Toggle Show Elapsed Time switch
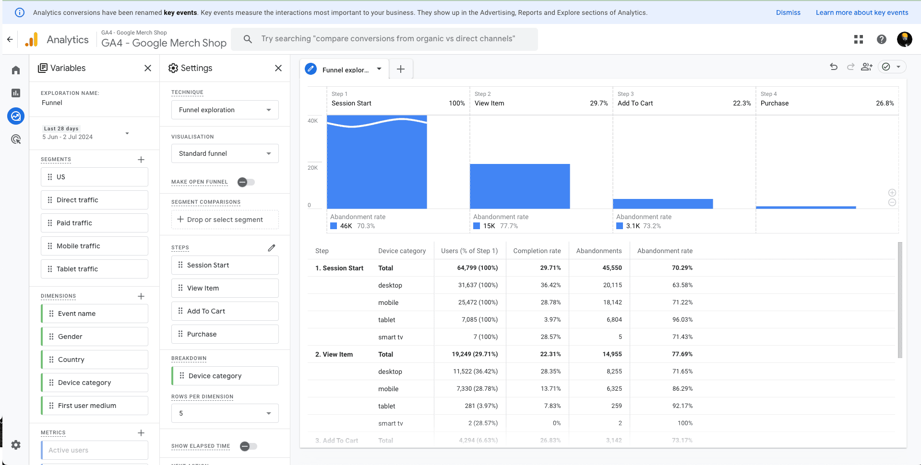Image resolution: width=921 pixels, height=465 pixels. (249, 446)
